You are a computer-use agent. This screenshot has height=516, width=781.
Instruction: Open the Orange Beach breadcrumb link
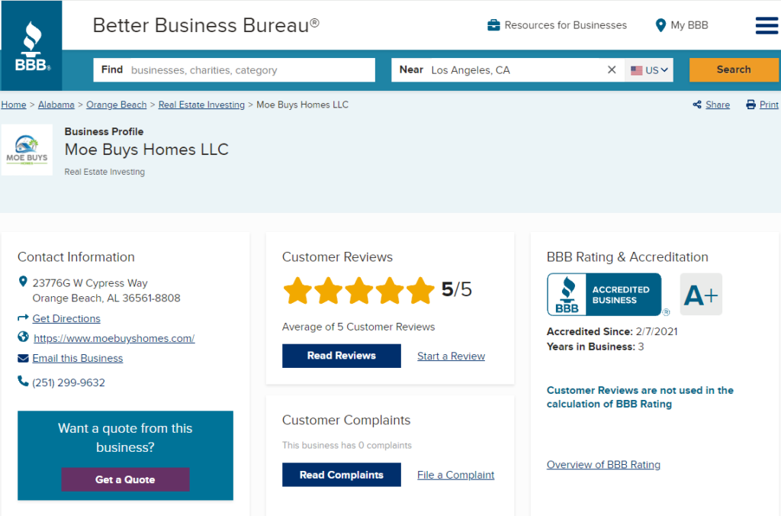[117, 105]
